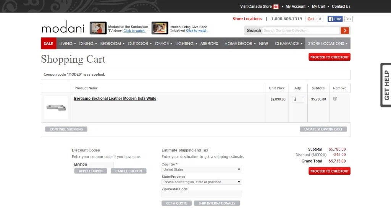Screen dimensions: 391x211
Task: Click the Google+ count 8
Action: click(320, 19)
